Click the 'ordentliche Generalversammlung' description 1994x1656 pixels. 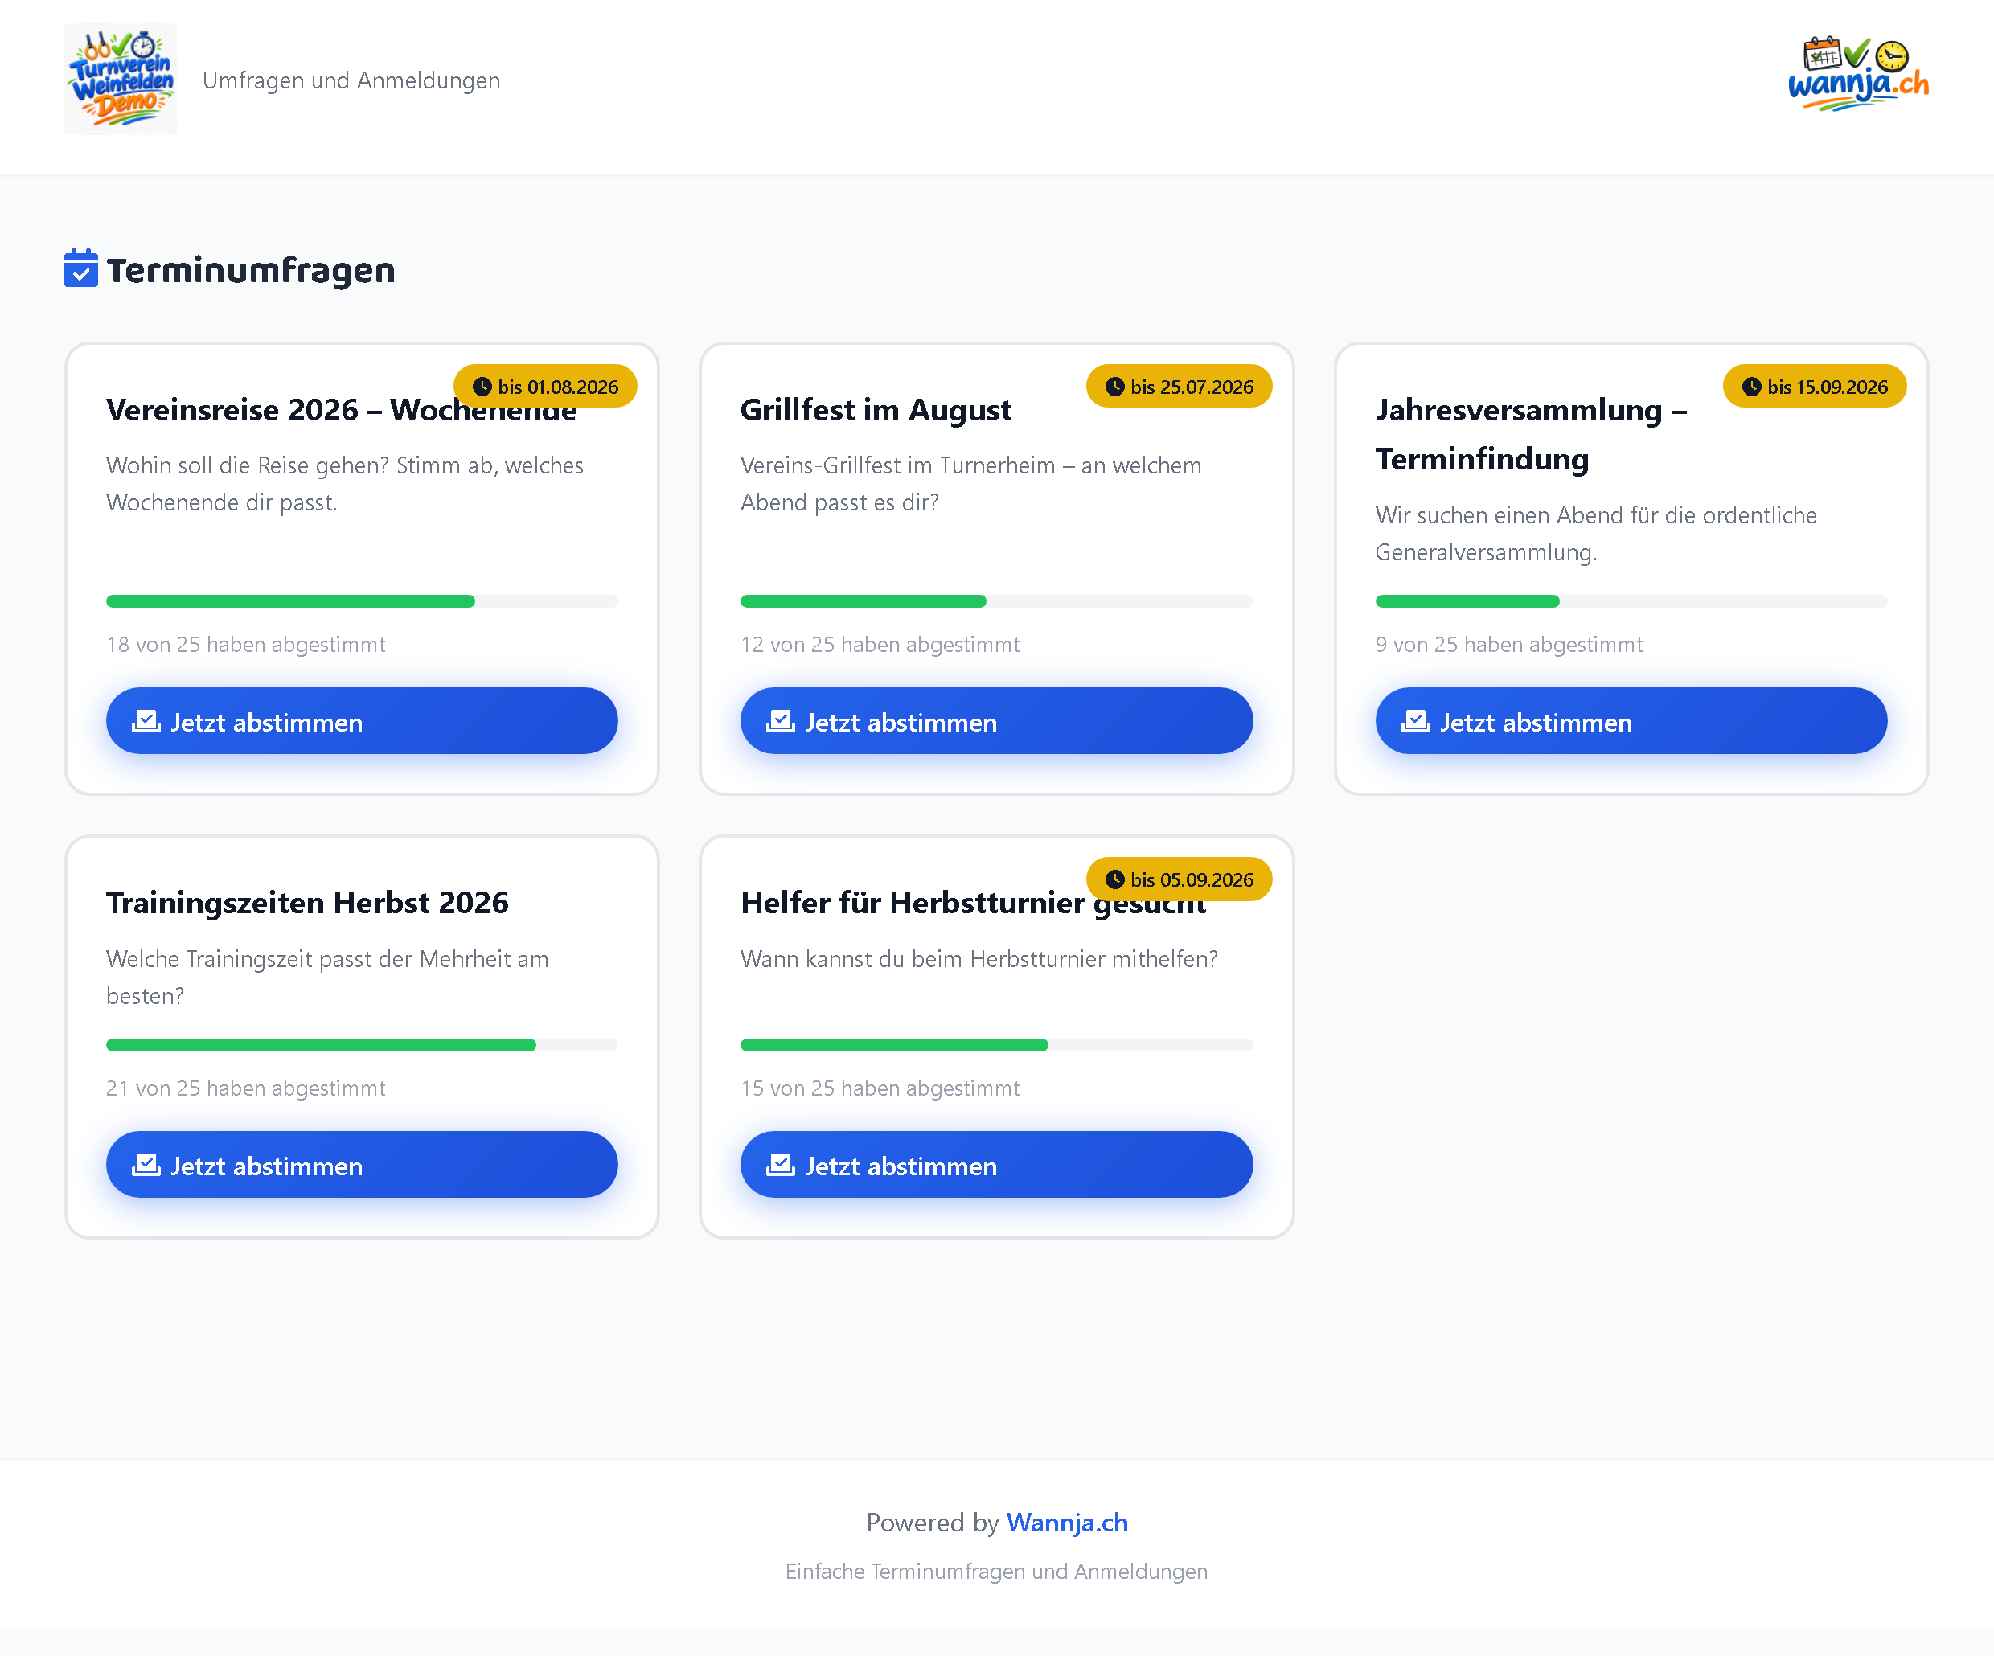coord(1596,534)
